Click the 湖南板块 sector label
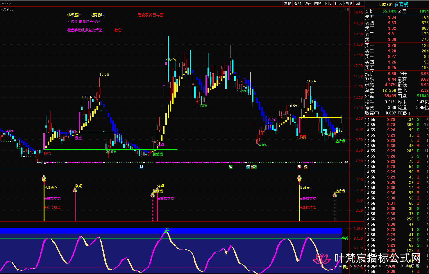Image resolution: width=429 pixels, height=274 pixels. point(97,15)
